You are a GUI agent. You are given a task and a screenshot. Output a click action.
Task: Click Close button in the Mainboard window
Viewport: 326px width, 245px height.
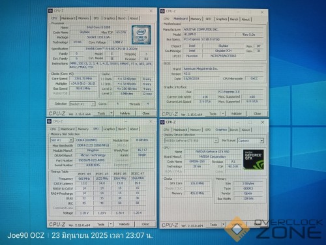[258, 113]
